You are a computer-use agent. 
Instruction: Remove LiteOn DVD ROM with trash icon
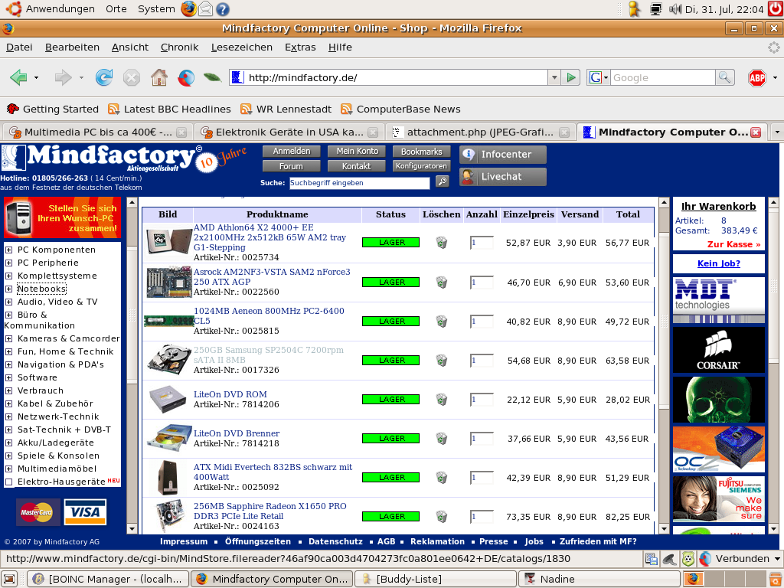pos(442,400)
